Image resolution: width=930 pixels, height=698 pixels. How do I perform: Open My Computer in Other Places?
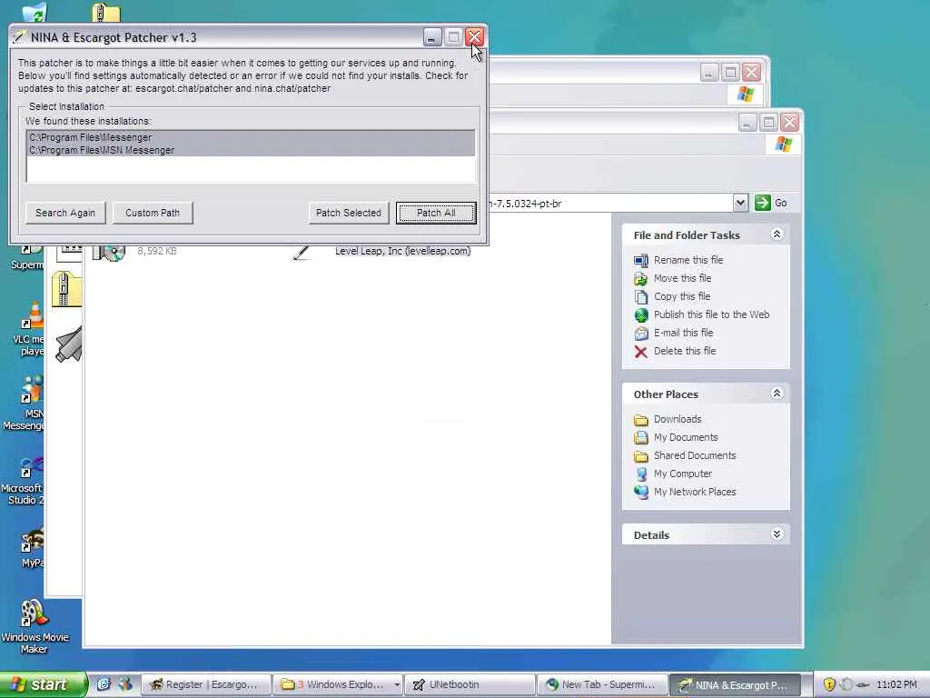click(683, 474)
